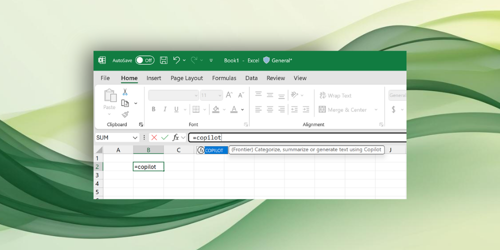Toggle Bold formatting
Image resolution: width=500 pixels, height=250 pixels.
point(153,109)
